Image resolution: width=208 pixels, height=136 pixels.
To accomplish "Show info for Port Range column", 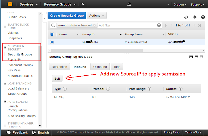I will point(149,89).
